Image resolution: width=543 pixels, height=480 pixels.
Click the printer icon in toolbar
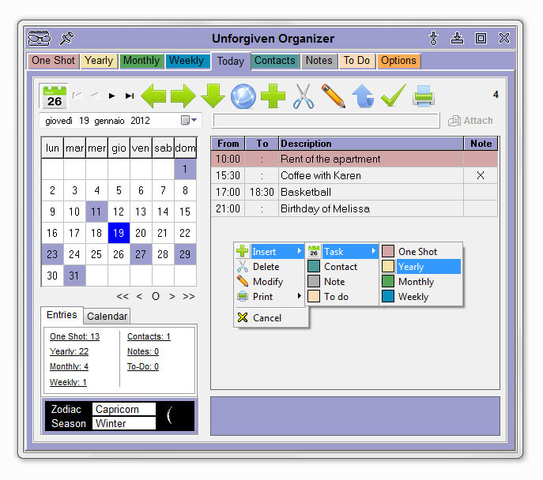(x=424, y=96)
